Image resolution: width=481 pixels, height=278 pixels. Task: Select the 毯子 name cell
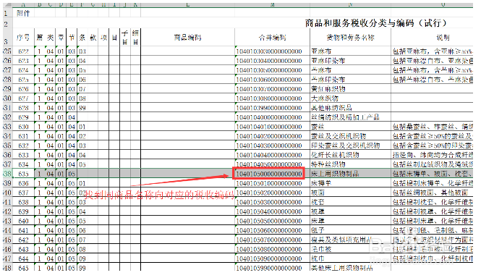(350, 230)
